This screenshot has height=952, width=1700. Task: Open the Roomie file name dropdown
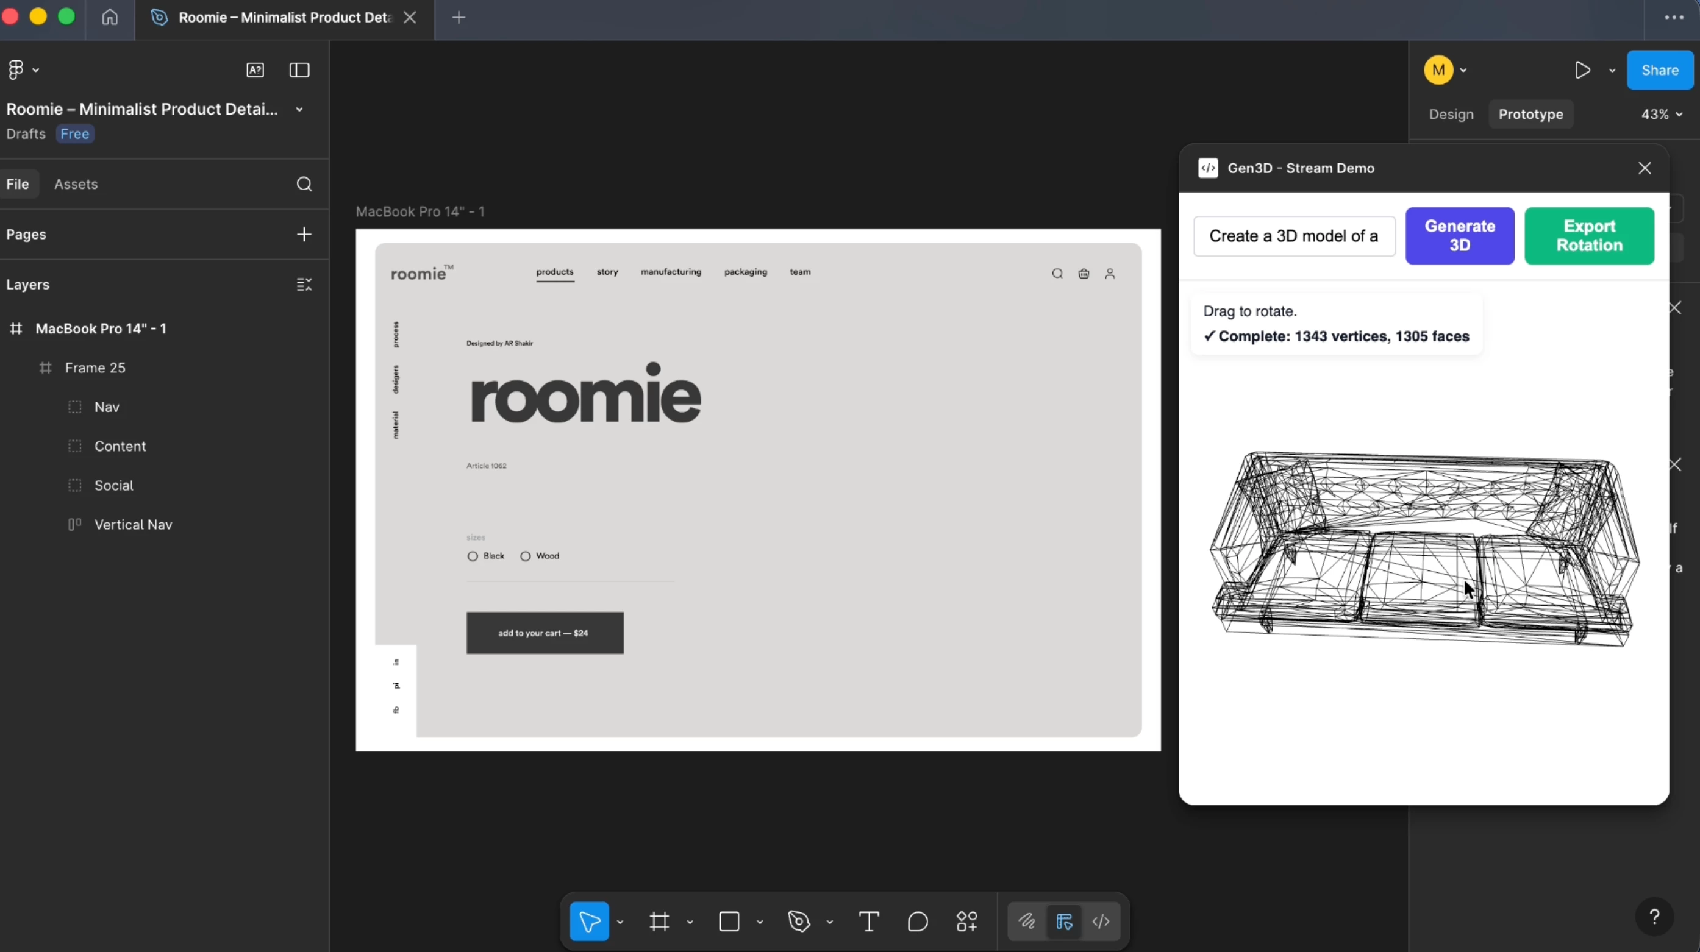coord(299,110)
